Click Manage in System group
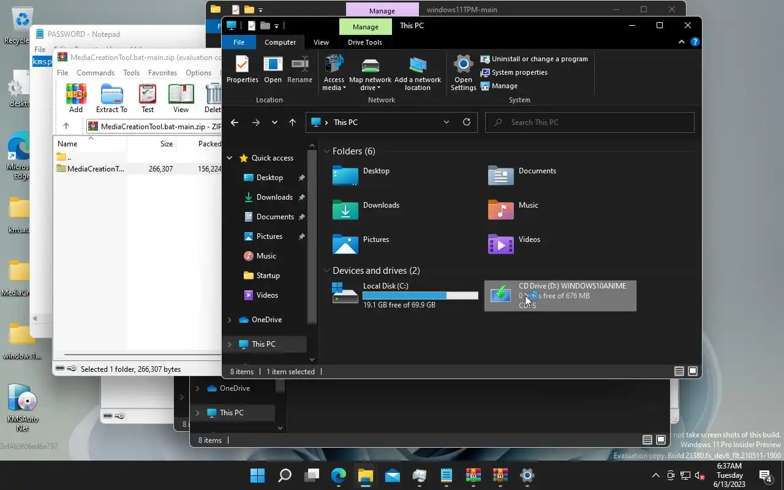Image resolution: width=784 pixels, height=490 pixels. (499, 86)
